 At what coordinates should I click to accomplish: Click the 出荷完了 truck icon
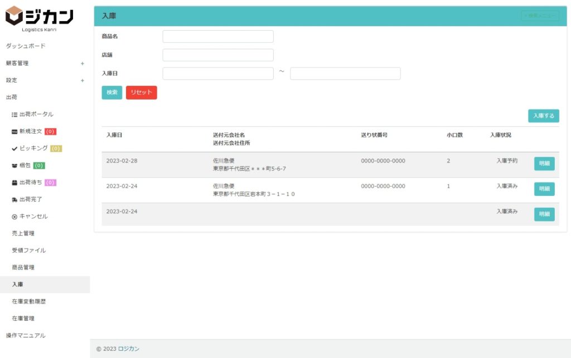tap(14, 199)
